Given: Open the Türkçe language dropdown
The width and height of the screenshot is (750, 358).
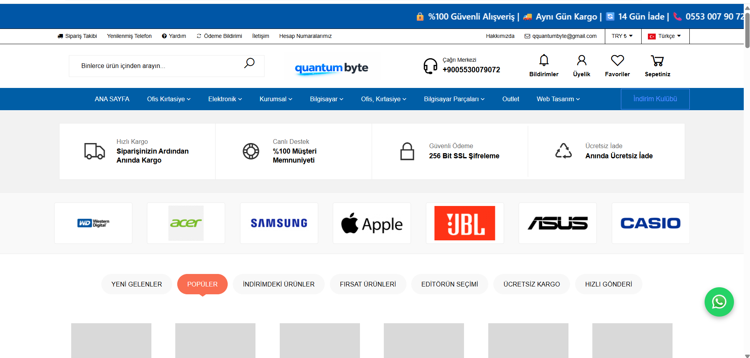Looking at the screenshot, I should click(665, 36).
